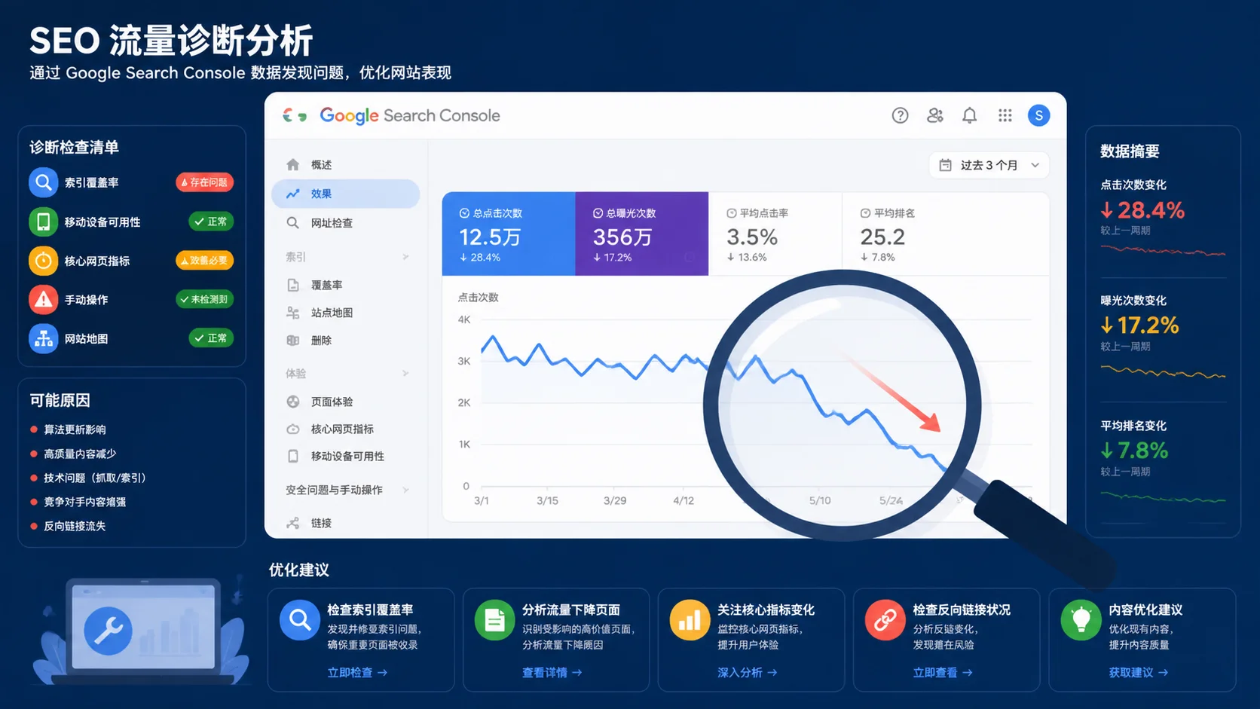Click the Google Search Console logo
This screenshot has width=1260, height=709.
pyautogui.click(x=391, y=115)
